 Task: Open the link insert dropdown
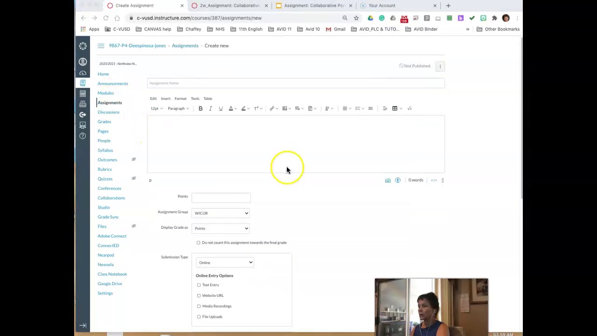[x=274, y=108]
